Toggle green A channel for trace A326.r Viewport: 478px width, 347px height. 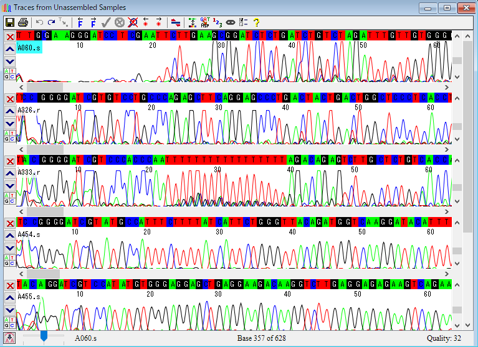7,133
